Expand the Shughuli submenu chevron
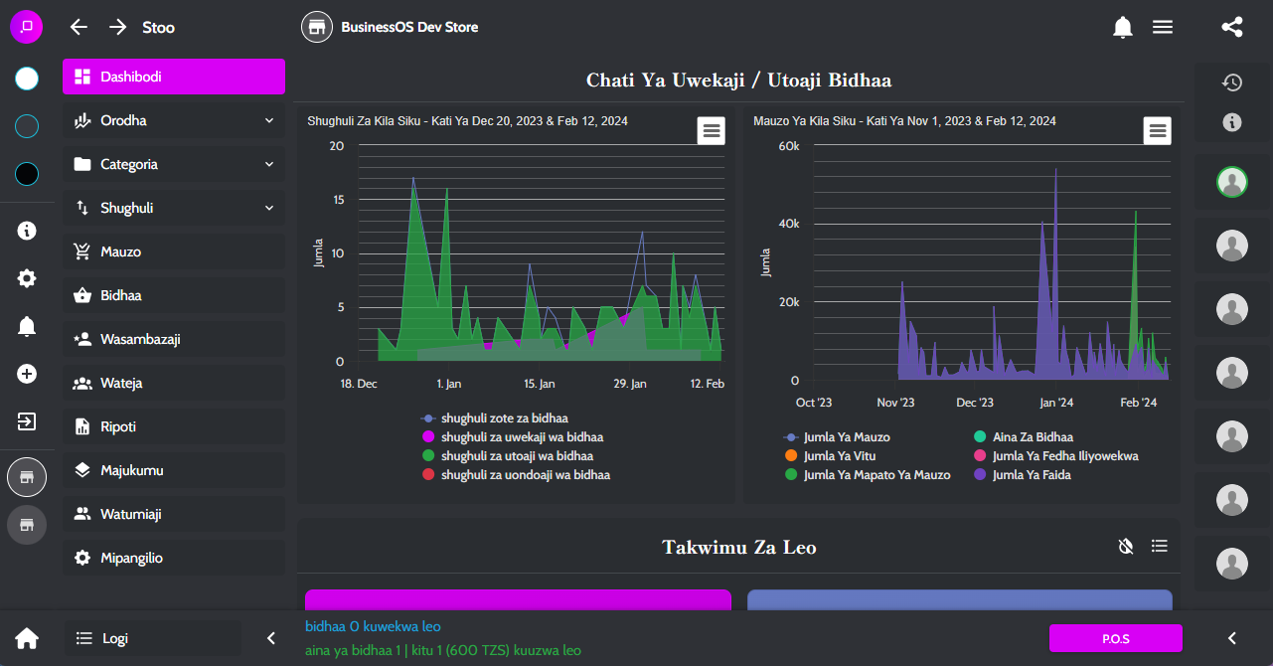This screenshot has height=666, width=1273. coord(269,209)
